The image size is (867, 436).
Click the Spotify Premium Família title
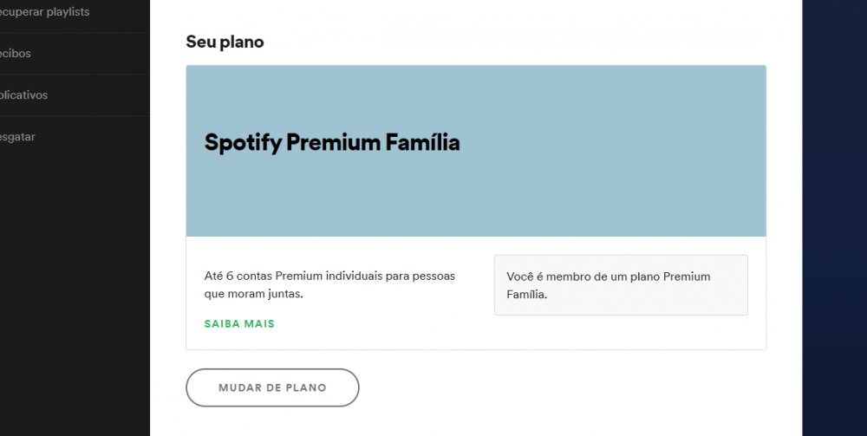332,143
